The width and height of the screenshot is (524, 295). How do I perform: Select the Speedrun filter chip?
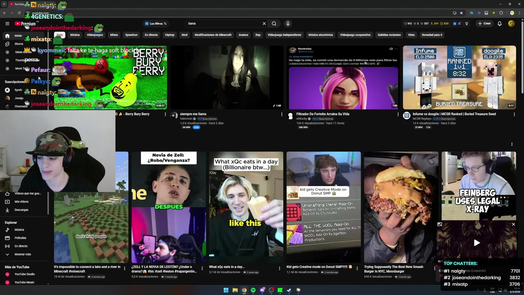click(x=131, y=35)
